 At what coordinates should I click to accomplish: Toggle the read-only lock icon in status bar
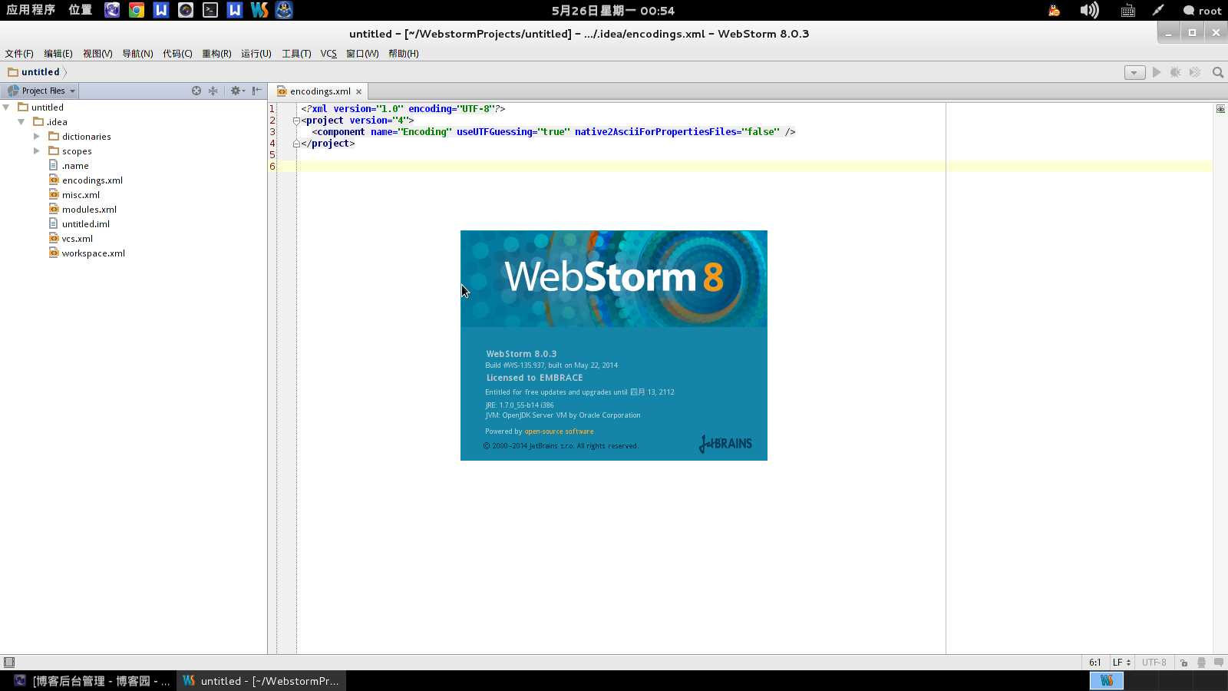pos(1183,663)
